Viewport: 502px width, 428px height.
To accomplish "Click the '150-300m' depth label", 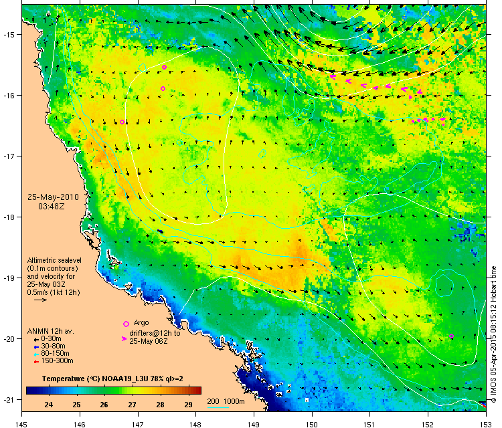I will [x=57, y=361].
